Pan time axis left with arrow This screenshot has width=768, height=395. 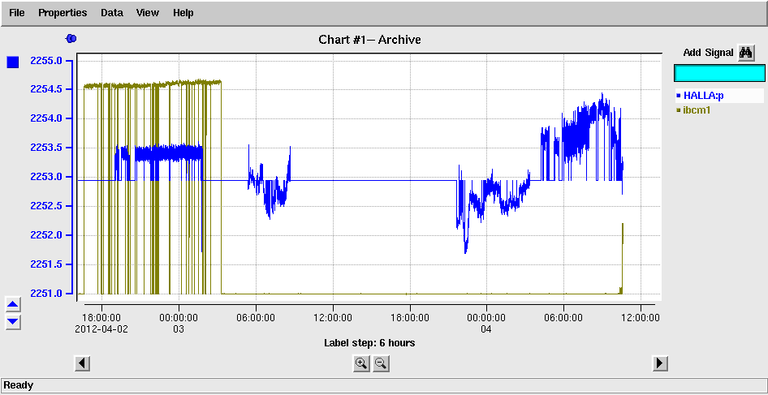tap(82, 363)
